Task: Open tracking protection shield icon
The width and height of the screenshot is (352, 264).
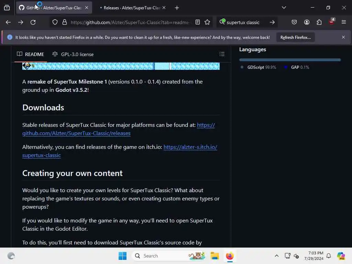Action: tap(55, 22)
